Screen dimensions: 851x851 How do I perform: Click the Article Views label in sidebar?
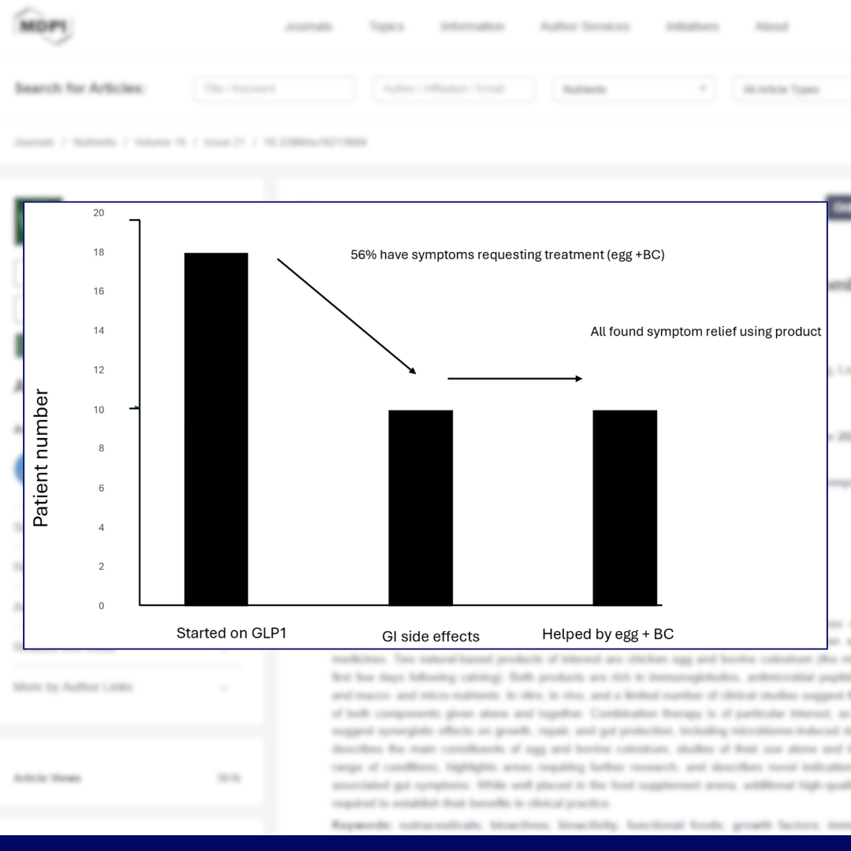47,778
